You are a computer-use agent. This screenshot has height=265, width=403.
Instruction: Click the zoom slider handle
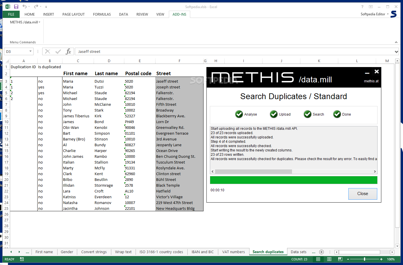pos(365,259)
